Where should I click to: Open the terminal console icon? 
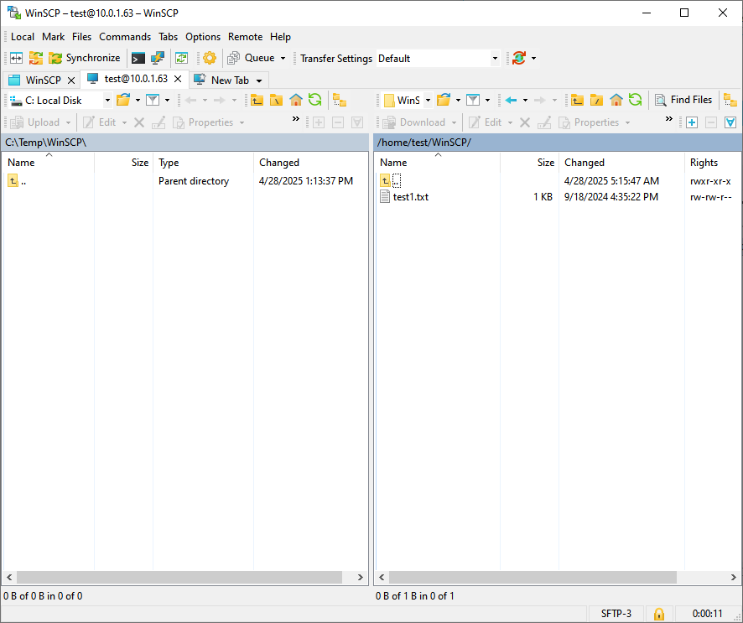(138, 58)
